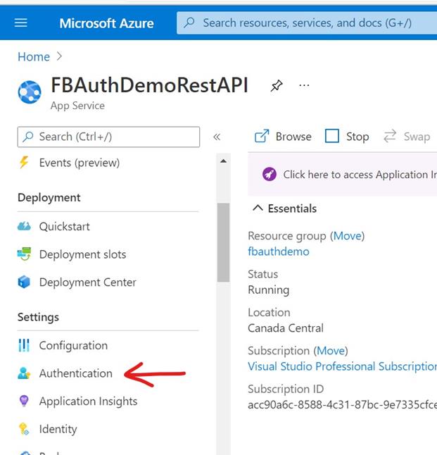Click sidebar scrollbar up arrow
Screen dimensions: 437x455
[x=223, y=161]
